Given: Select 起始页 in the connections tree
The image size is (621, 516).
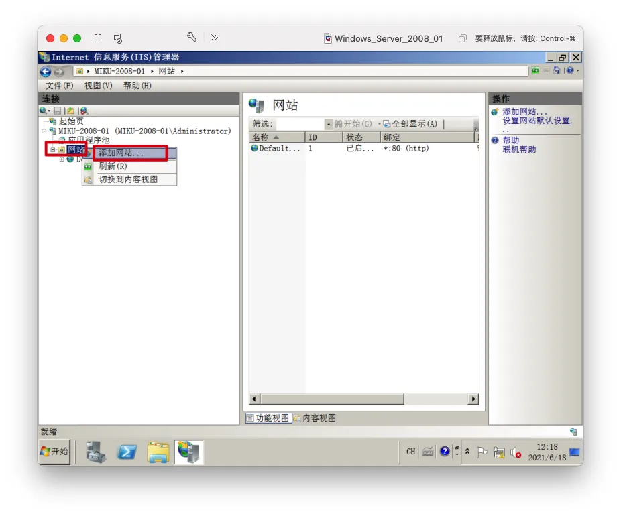Looking at the screenshot, I should pos(71,121).
